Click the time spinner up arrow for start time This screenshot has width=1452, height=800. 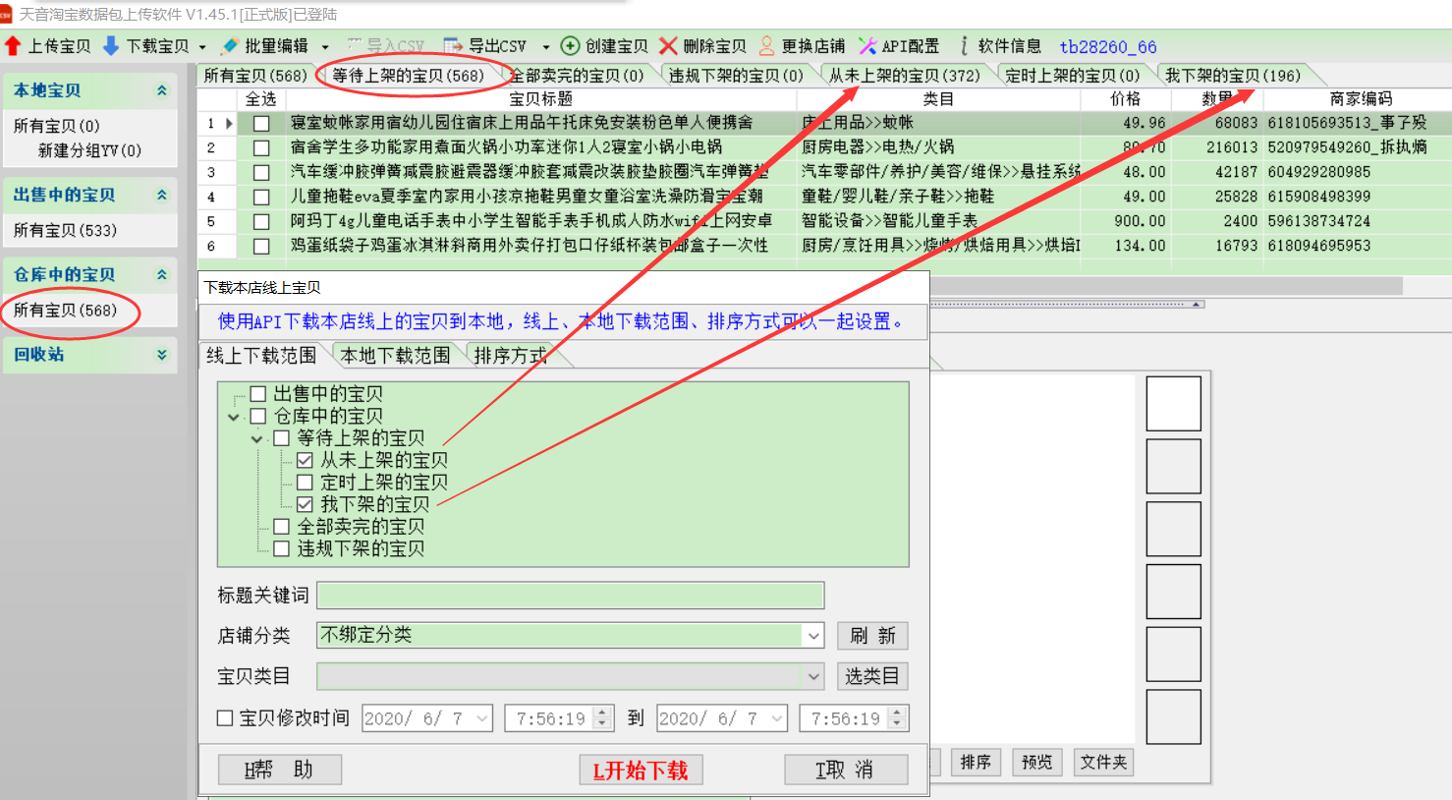602,713
